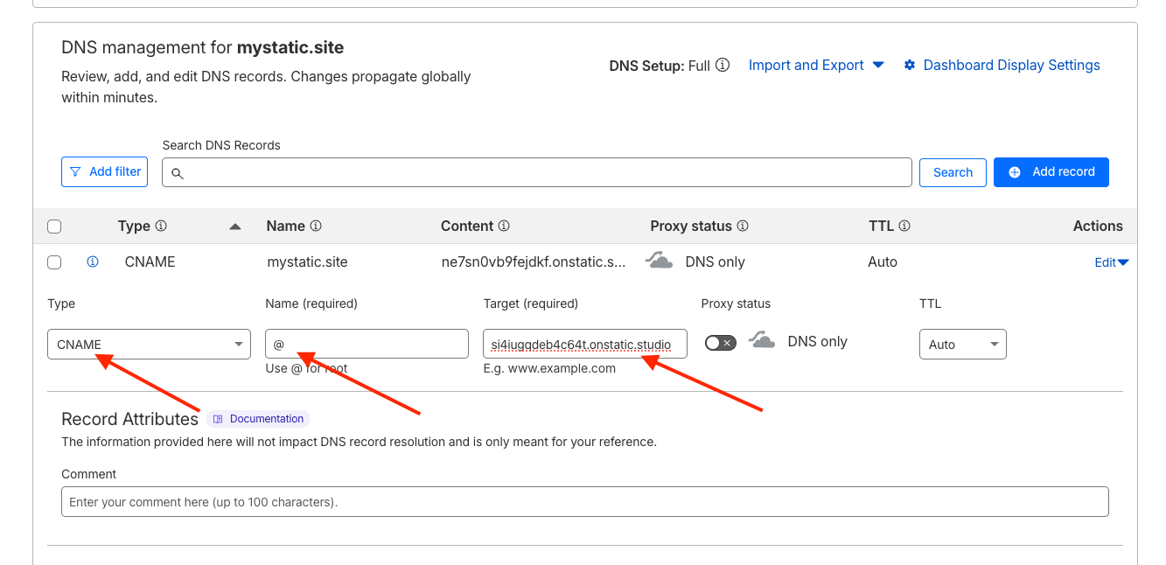Image resolution: width=1166 pixels, height=565 pixels.
Task: Click the Record Attributes heading
Action: 130,419
